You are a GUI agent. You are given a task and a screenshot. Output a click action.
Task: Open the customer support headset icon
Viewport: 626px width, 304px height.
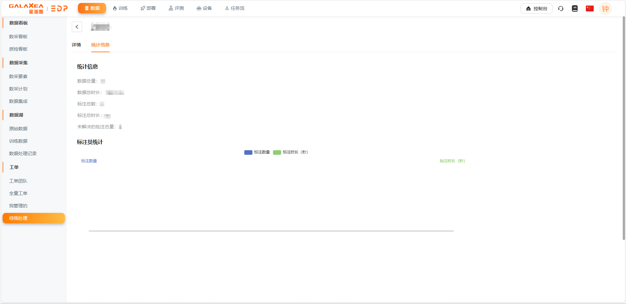561,8
